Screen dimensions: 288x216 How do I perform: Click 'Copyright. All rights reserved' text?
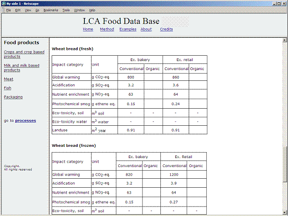pos(18,168)
